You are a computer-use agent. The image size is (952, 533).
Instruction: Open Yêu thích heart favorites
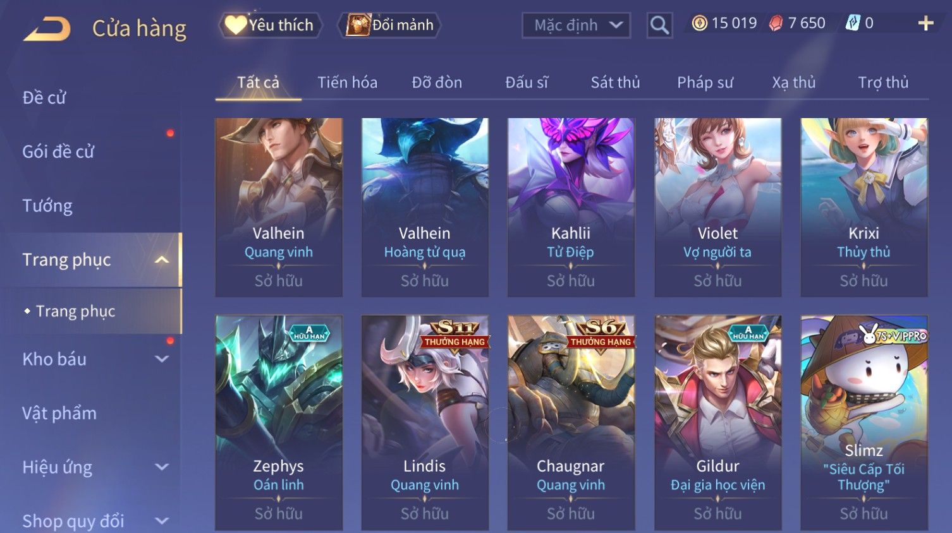pos(270,25)
